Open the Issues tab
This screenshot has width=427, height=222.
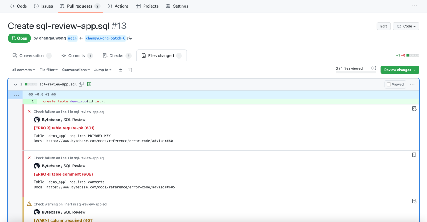click(x=43, y=6)
